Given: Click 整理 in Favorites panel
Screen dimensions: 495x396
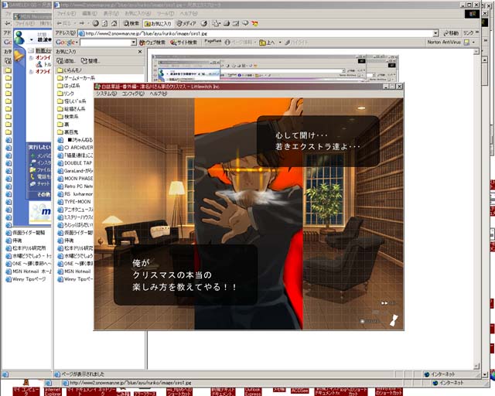Looking at the screenshot, I should 90,60.
